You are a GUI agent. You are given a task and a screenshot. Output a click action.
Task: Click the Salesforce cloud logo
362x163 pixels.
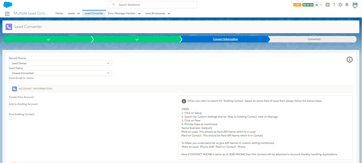[8, 5]
